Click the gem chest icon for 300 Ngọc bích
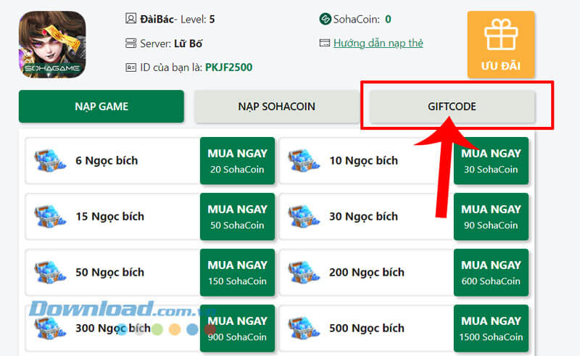The height and width of the screenshot is (356, 580). click(50, 328)
